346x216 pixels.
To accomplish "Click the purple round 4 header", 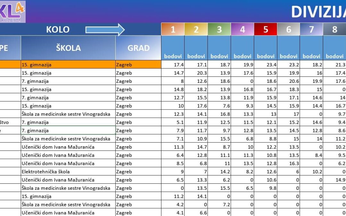I will [242, 29].
